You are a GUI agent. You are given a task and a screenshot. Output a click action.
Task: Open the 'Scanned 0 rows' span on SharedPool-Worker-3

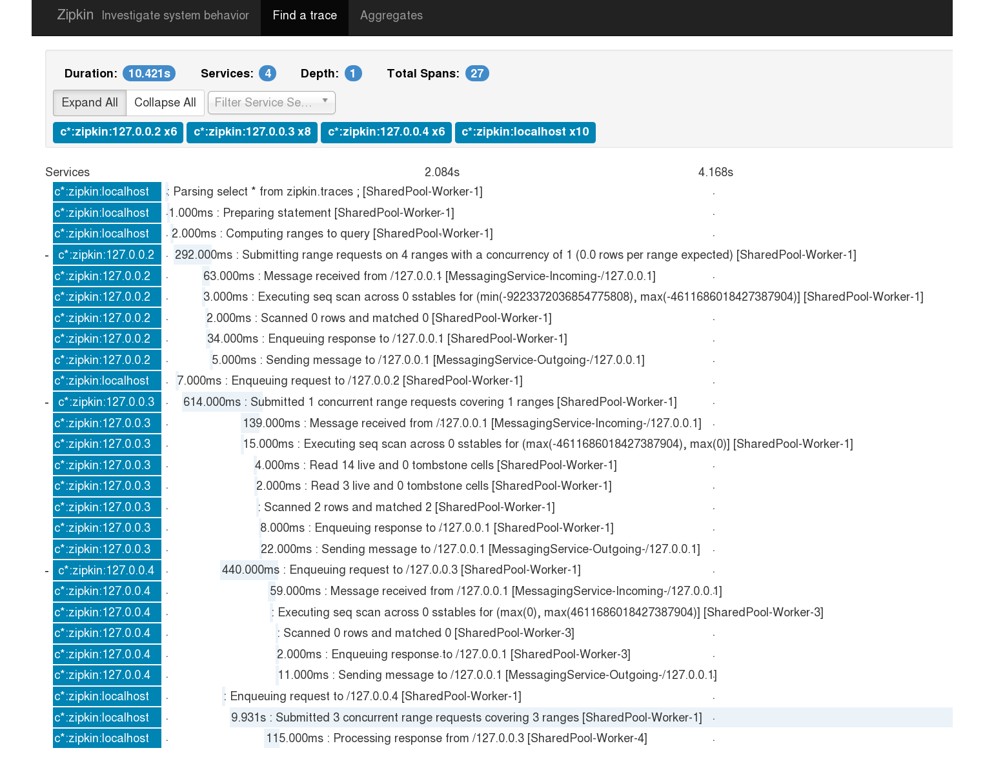[x=426, y=633]
